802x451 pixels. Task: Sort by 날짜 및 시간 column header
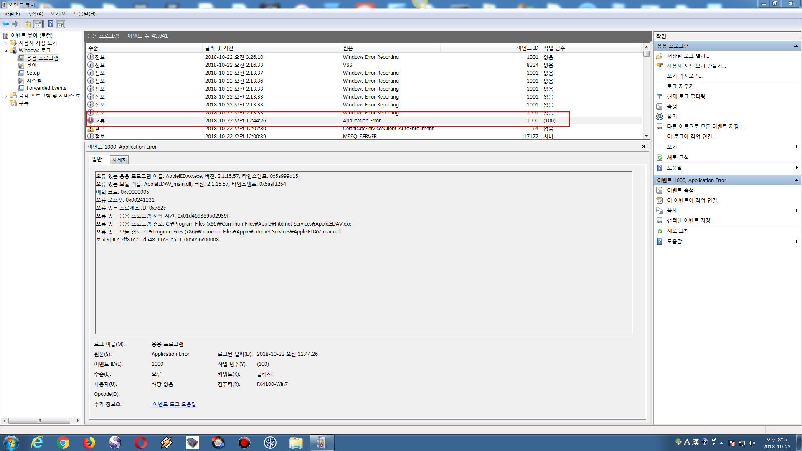[x=272, y=48]
